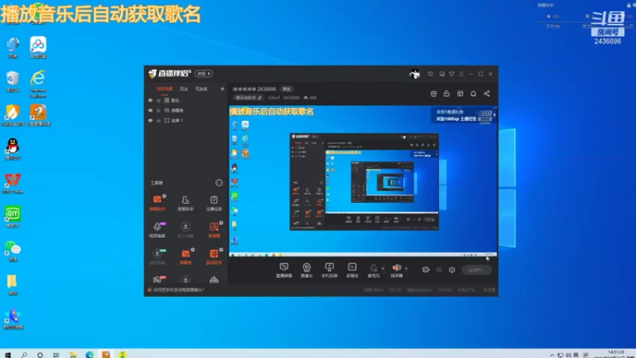This screenshot has height=358, width=636.
Task: Expand the promo banner arrow on the preview
Action: click(x=494, y=115)
